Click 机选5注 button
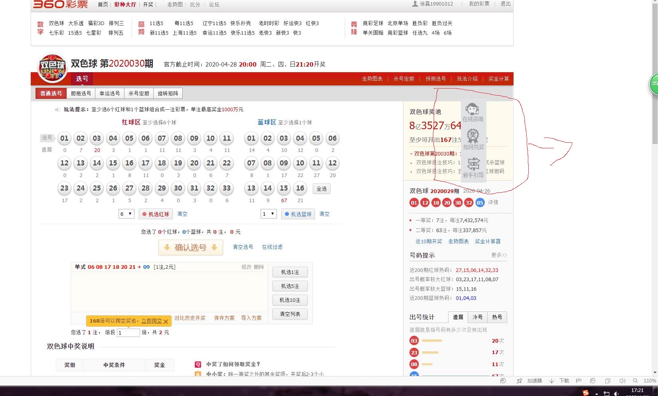Screen dimensions: 658x396 pos(290,286)
